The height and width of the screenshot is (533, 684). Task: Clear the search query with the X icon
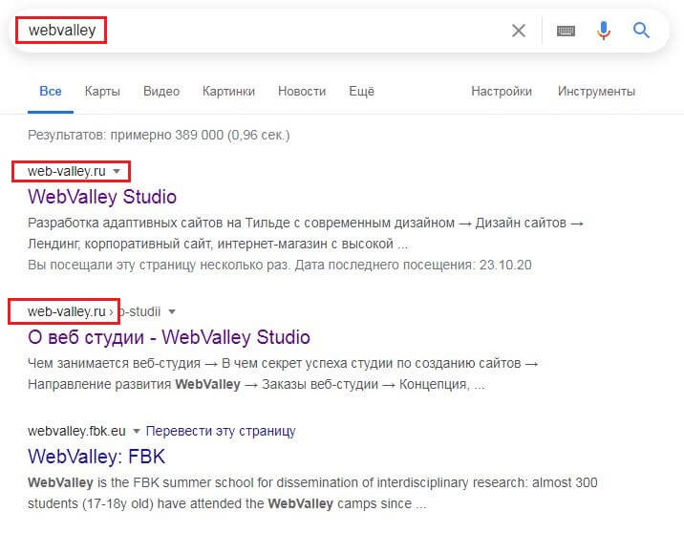coord(519,31)
